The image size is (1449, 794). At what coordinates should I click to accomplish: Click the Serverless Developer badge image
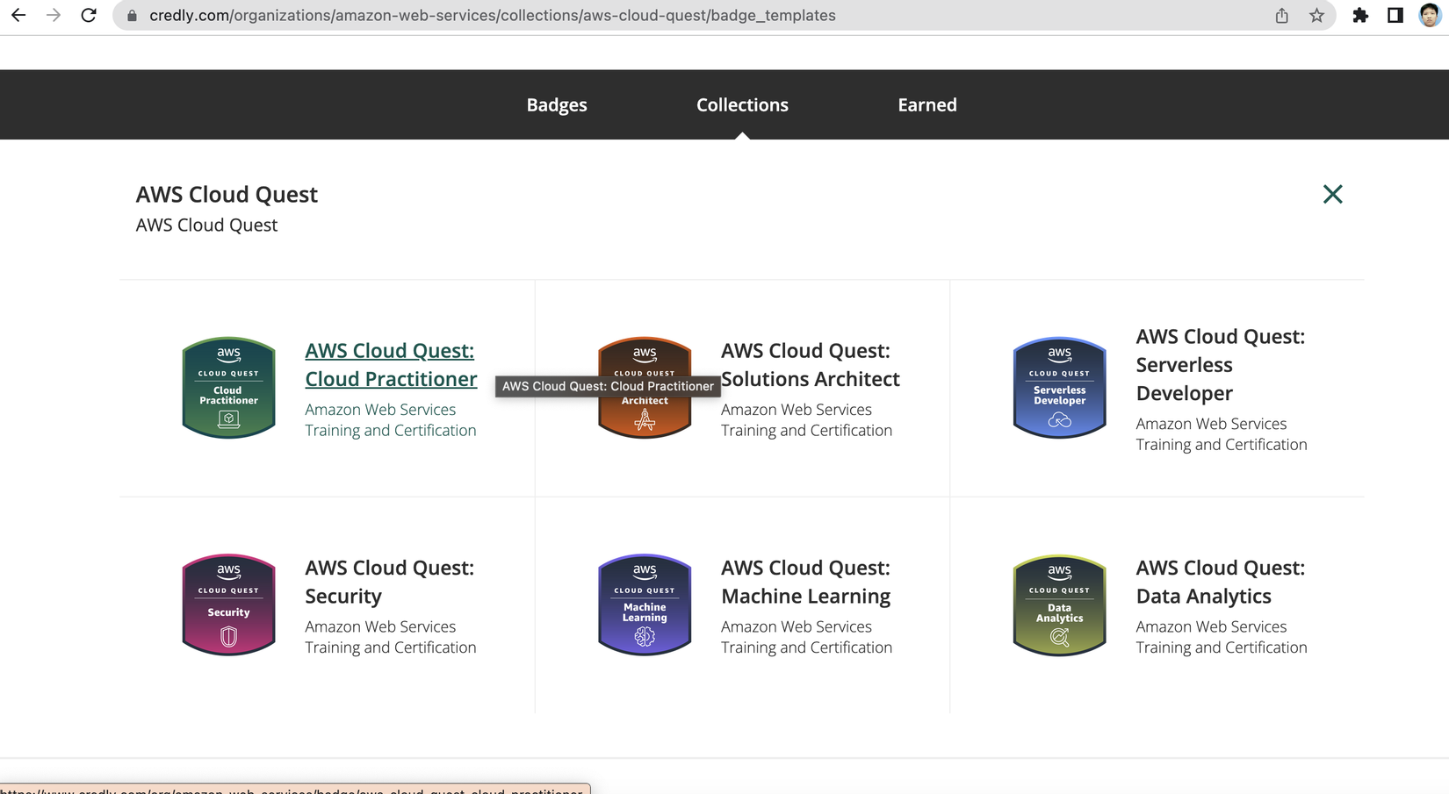1059,388
